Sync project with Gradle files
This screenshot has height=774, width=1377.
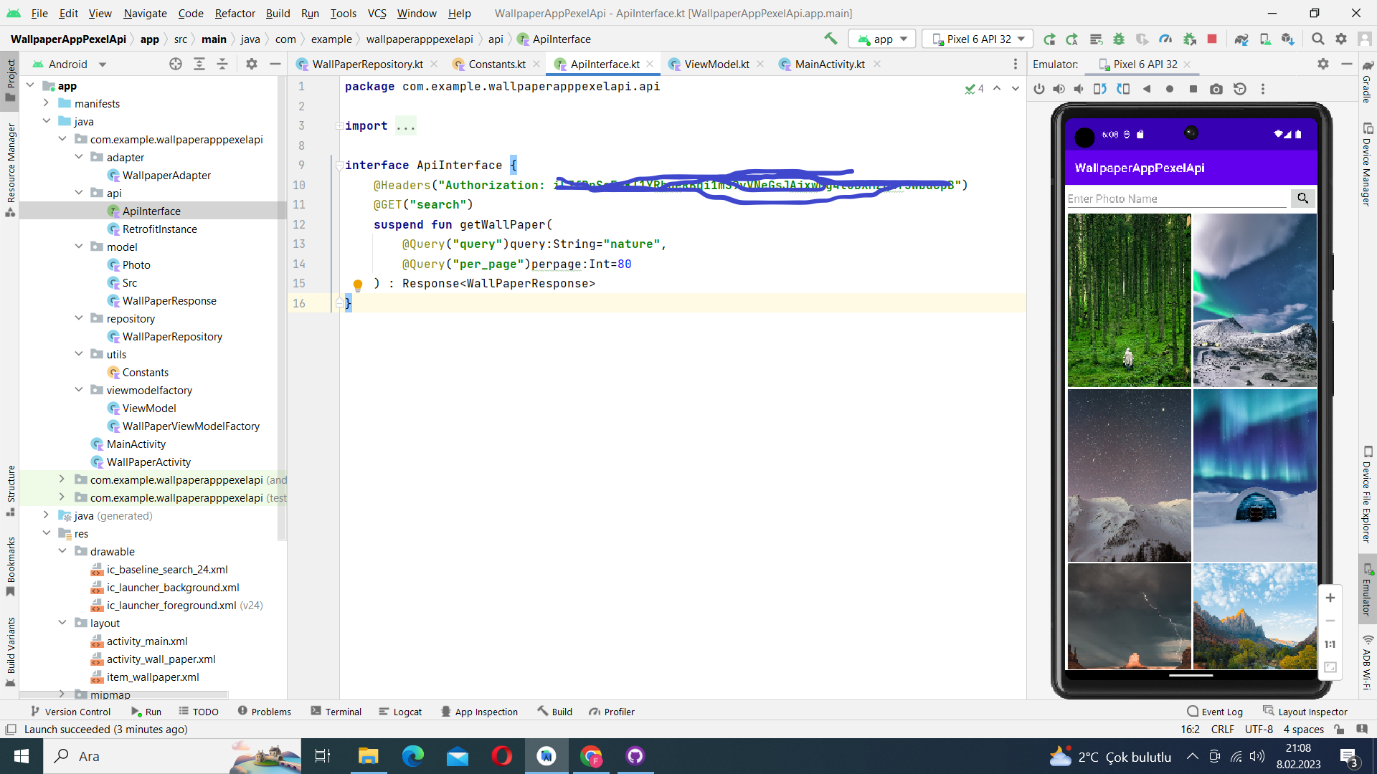pos(1241,39)
